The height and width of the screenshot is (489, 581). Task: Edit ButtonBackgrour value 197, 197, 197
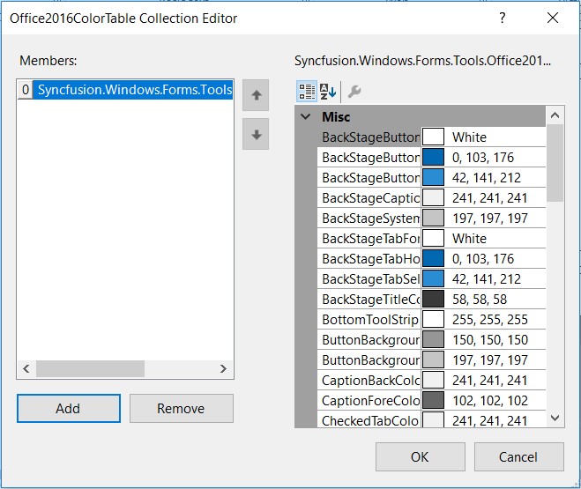490,359
